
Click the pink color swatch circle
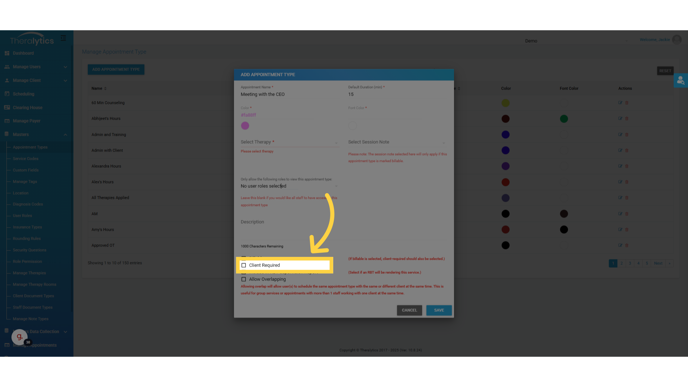click(245, 126)
